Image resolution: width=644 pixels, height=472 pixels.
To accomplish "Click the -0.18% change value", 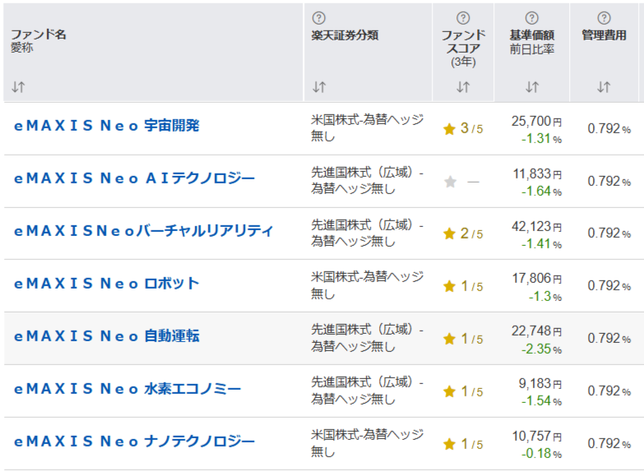I will [x=541, y=454].
